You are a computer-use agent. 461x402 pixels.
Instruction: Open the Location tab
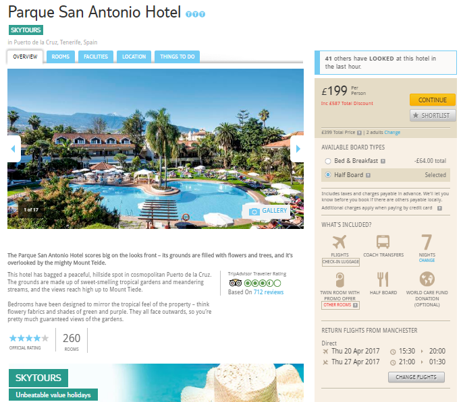(x=134, y=57)
